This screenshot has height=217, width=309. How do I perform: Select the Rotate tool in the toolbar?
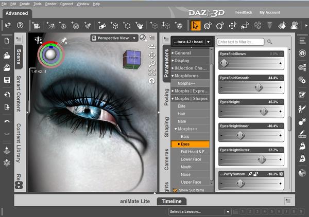point(220,26)
